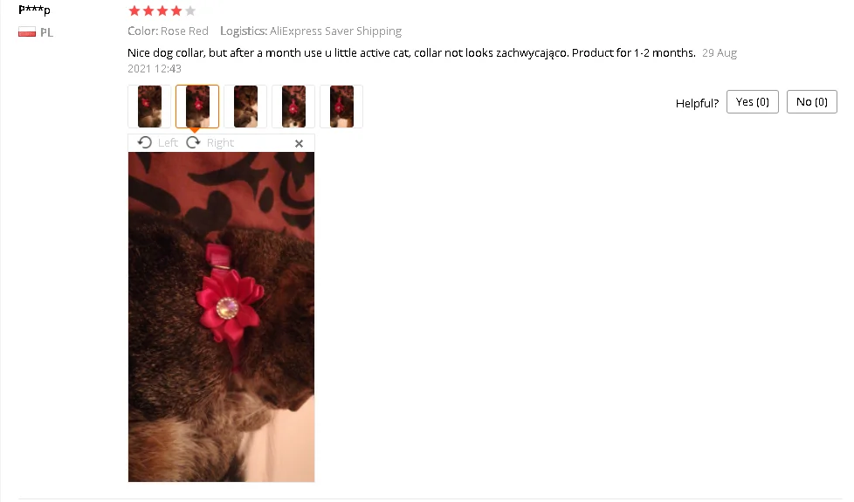The image size is (854, 502).
Task: Show the fourth review photo thumbnail
Action: pyautogui.click(x=293, y=107)
